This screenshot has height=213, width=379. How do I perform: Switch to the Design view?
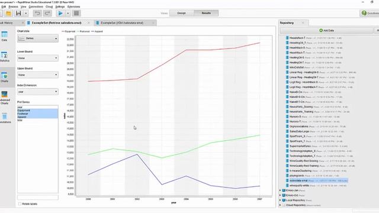pos(182,13)
